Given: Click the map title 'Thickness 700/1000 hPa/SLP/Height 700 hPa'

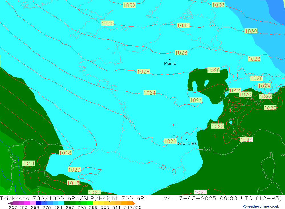Looking at the screenshot, I should 74,198.
